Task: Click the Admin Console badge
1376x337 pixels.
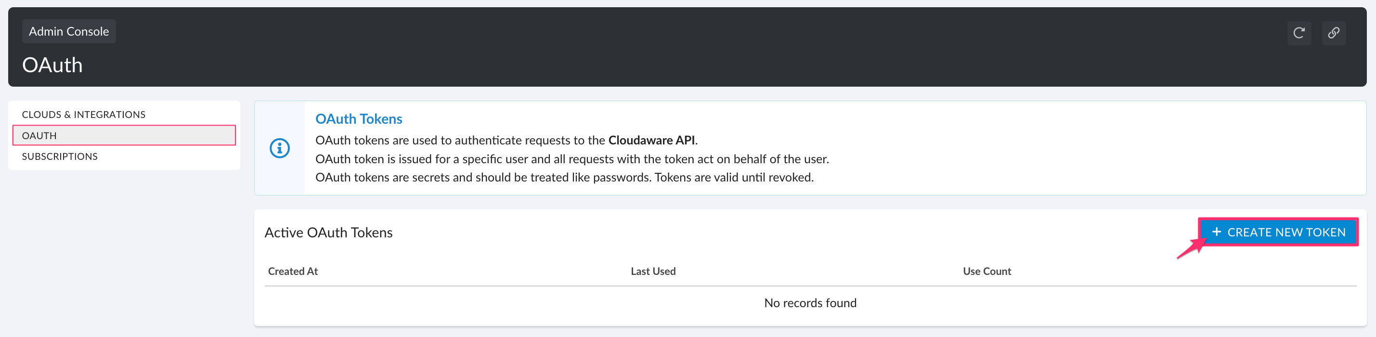Action: tap(68, 31)
